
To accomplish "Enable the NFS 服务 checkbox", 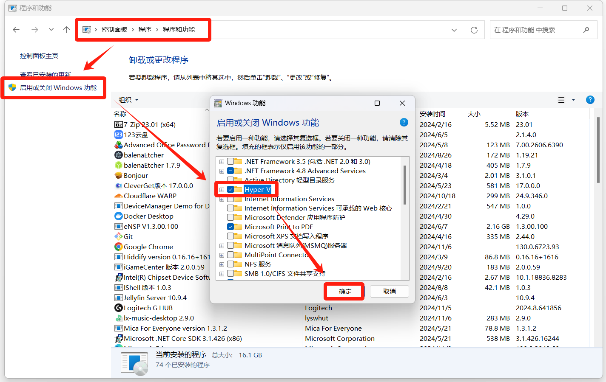I will point(230,264).
